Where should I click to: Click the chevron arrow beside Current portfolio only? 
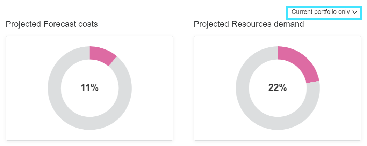point(355,12)
